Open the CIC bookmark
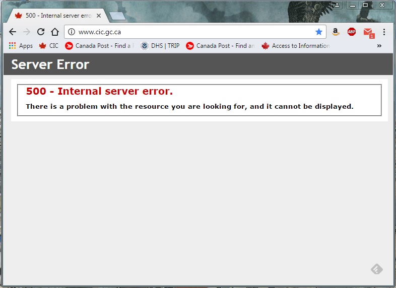 (49, 46)
